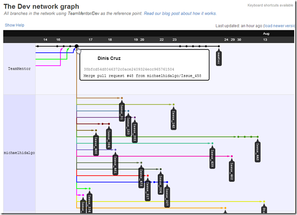Click the large highlighted merge commit dot

point(77,46)
